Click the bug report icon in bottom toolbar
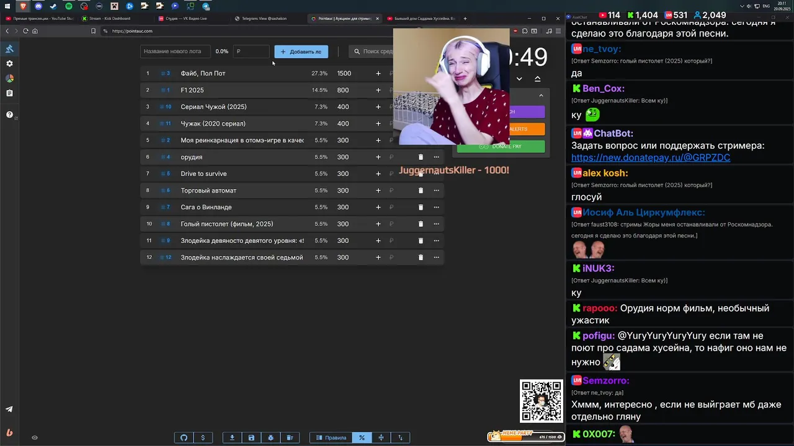Image resolution: width=794 pixels, height=446 pixels. click(x=270, y=437)
